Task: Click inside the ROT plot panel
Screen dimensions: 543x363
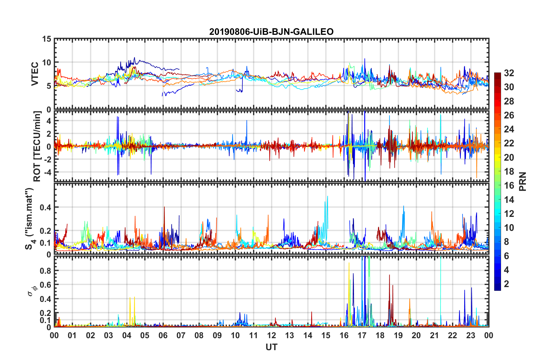Action: (x=271, y=146)
